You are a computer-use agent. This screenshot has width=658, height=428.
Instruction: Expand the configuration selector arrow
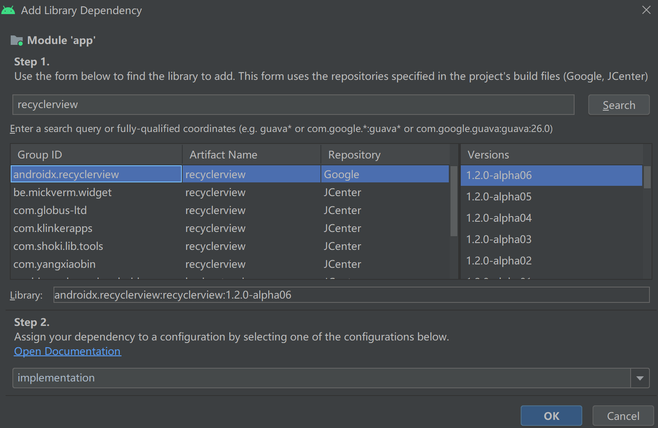click(640, 378)
